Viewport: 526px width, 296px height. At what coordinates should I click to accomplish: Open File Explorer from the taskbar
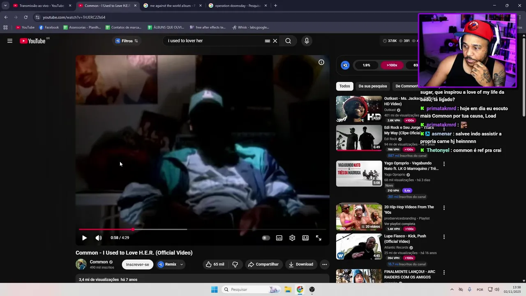point(288,289)
